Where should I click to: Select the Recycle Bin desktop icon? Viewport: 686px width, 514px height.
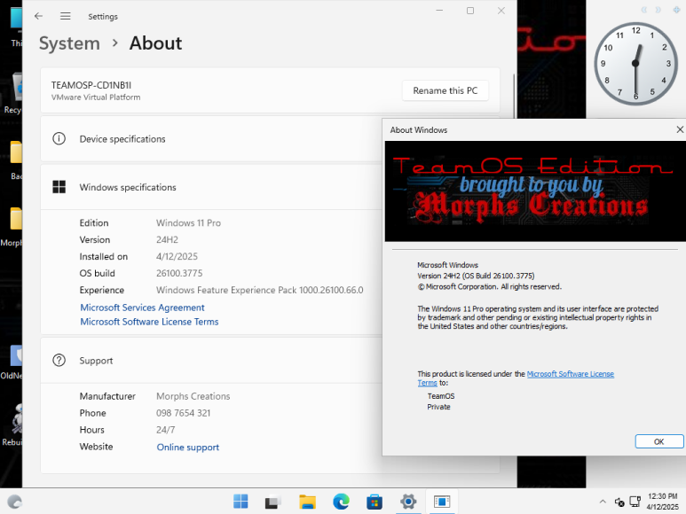[x=12, y=93]
